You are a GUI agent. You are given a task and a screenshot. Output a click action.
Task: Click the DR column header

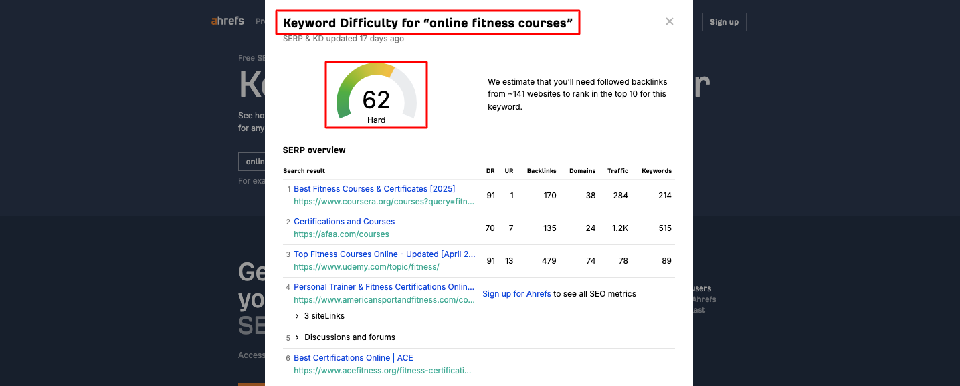490,171
